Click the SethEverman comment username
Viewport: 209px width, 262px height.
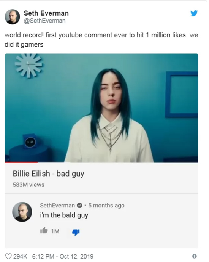pos(57,205)
